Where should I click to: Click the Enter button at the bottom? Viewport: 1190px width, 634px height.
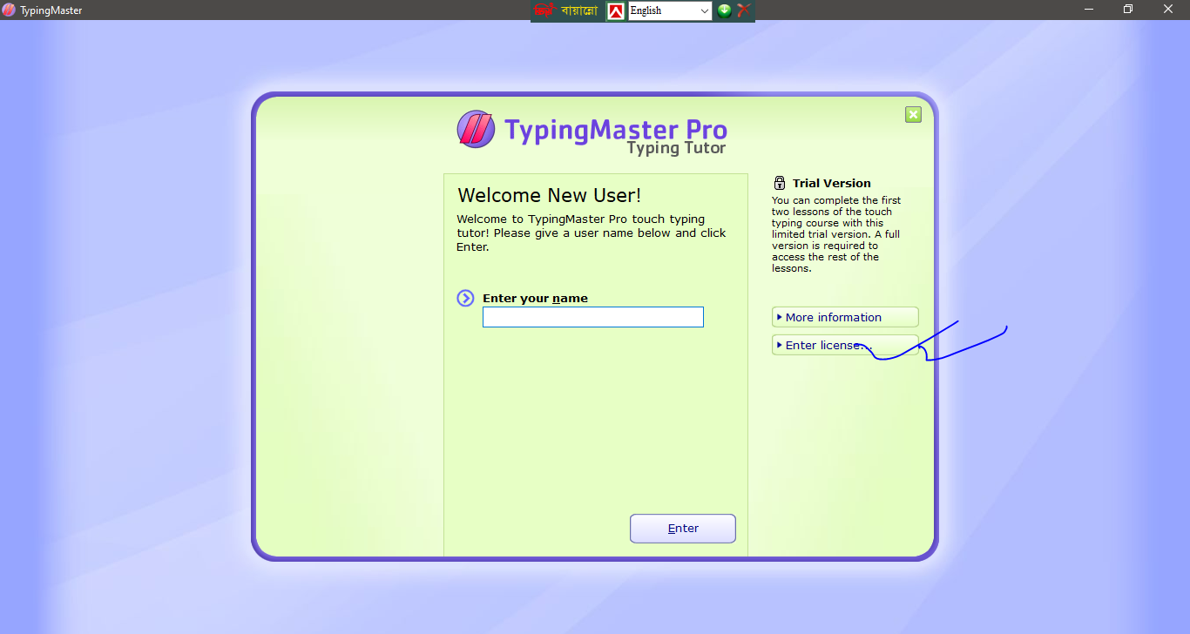coord(683,529)
